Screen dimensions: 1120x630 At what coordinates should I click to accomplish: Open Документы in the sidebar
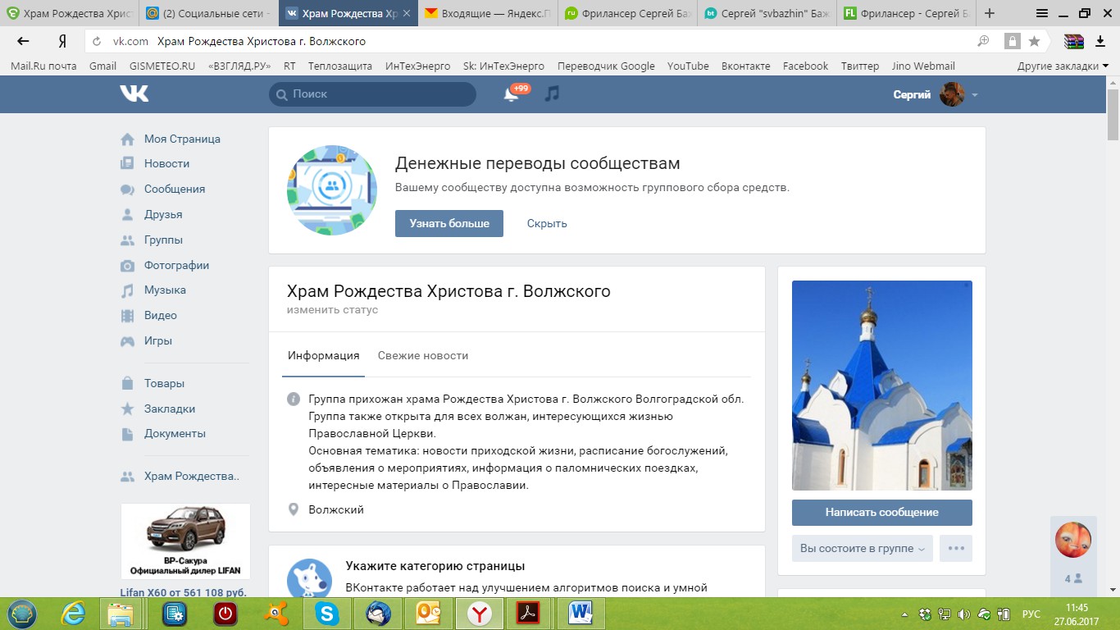click(175, 433)
